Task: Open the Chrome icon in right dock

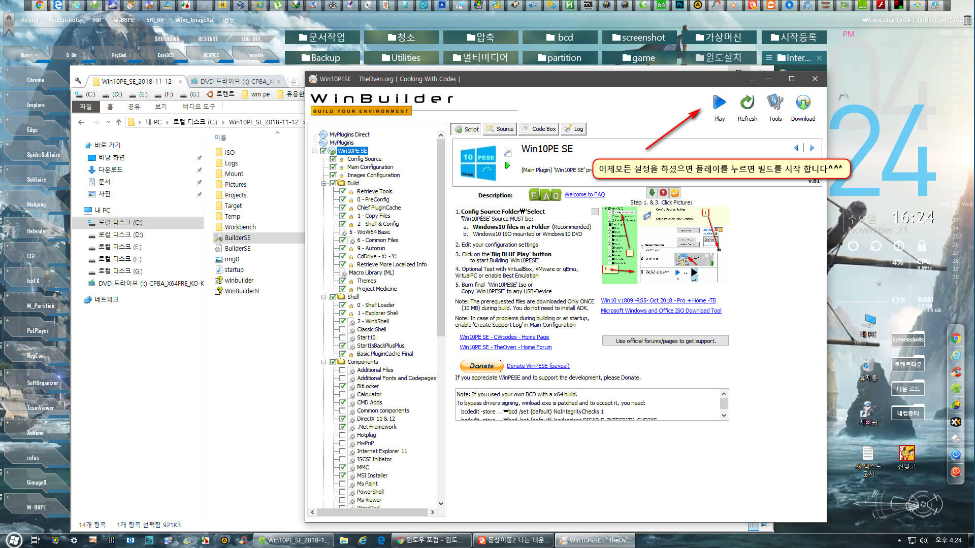Action: coord(956,339)
